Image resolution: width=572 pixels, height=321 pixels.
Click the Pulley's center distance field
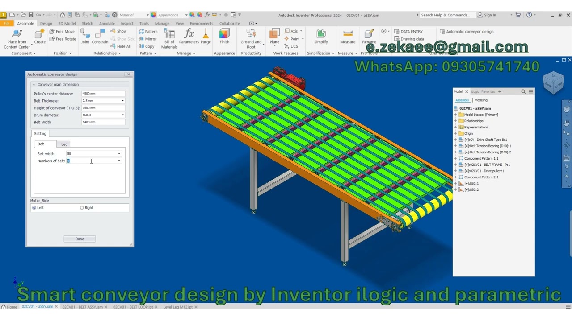[x=103, y=94]
